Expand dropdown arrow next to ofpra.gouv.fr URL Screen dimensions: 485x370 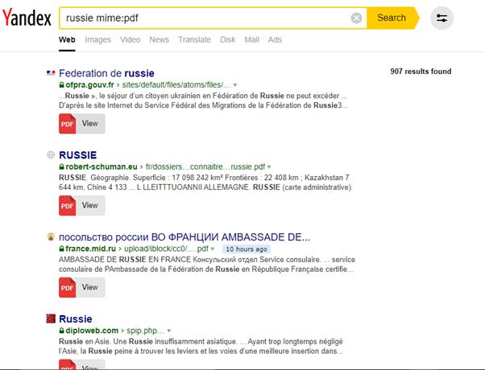point(235,85)
